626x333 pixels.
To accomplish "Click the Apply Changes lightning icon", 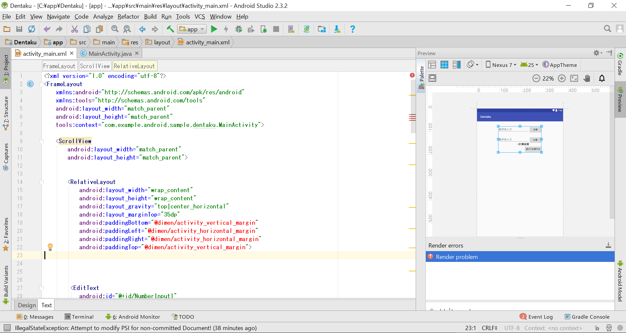I will (x=226, y=29).
